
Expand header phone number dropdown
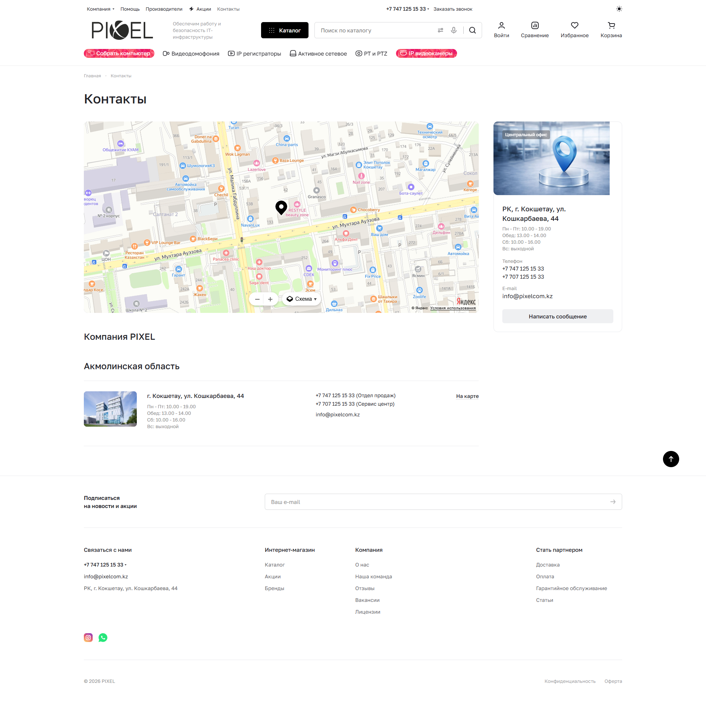coord(408,9)
